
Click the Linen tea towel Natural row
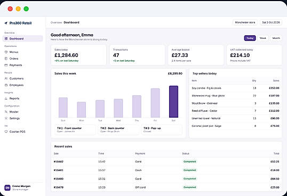tap(235, 118)
